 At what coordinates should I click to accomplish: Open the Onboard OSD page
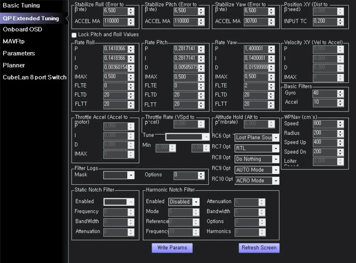(22, 30)
